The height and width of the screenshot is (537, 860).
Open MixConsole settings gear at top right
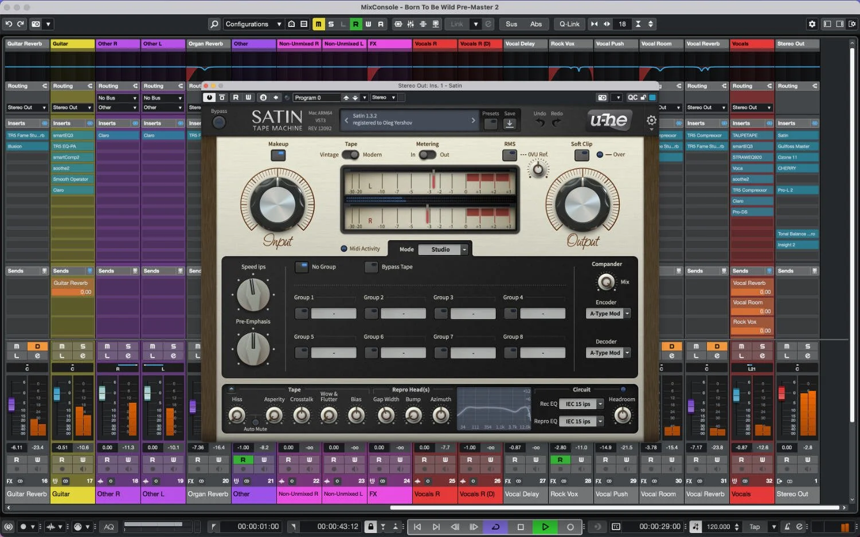[x=812, y=24]
